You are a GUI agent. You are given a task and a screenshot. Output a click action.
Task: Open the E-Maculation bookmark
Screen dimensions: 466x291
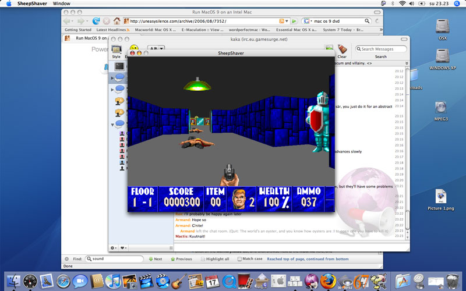202,30
